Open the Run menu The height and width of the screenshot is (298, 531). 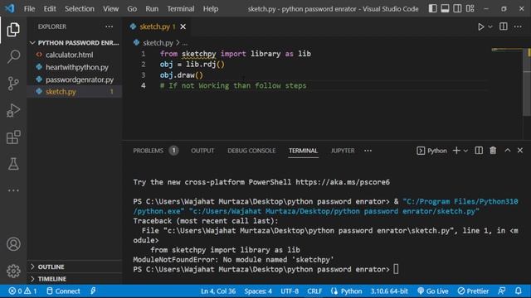152,9
